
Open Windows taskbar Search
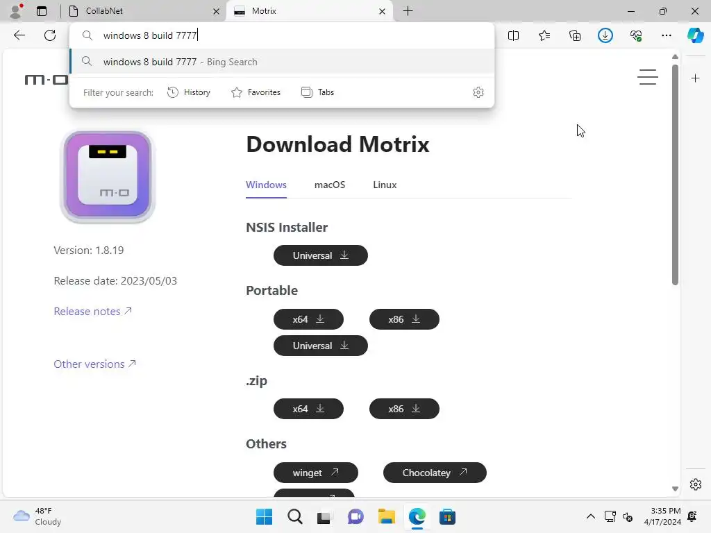(x=294, y=516)
